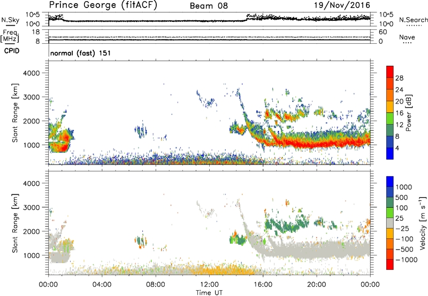The width and height of the screenshot is (428, 296).
Task: Click the "Prince George (fitACF)" plot title
Action: tap(103, 5)
